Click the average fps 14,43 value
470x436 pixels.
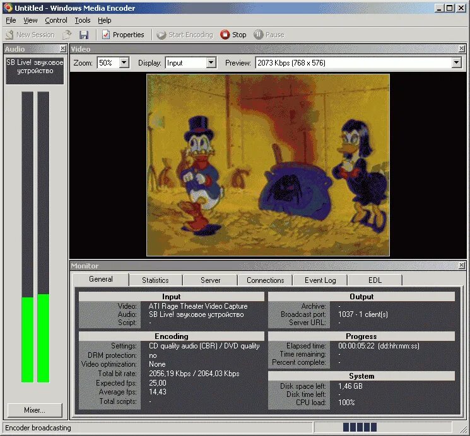pos(157,392)
